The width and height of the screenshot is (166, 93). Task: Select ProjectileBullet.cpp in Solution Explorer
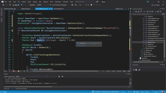(x=153, y=26)
